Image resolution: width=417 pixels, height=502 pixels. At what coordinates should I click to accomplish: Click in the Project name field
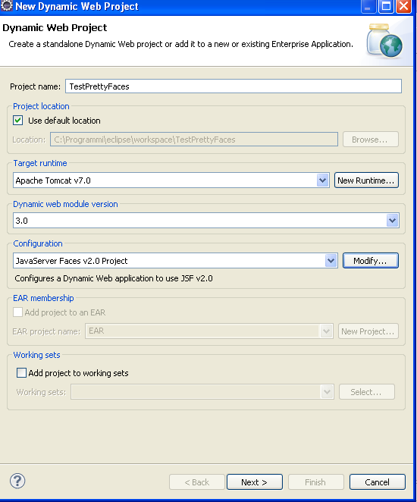click(x=234, y=86)
